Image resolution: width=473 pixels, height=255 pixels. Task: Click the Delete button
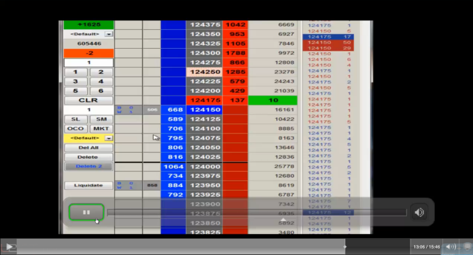[x=88, y=157]
